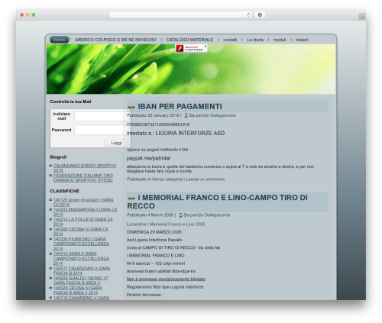
Task: Open 140330 FIUMICINO I GARA link
Action: click(81, 244)
